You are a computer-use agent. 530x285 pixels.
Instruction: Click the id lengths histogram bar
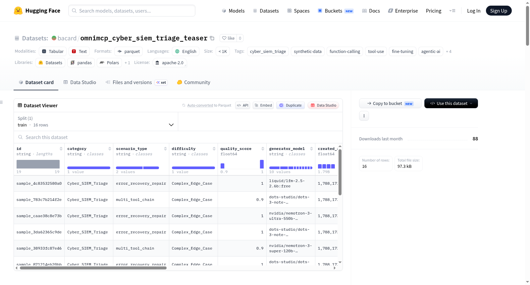click(38, 164)
